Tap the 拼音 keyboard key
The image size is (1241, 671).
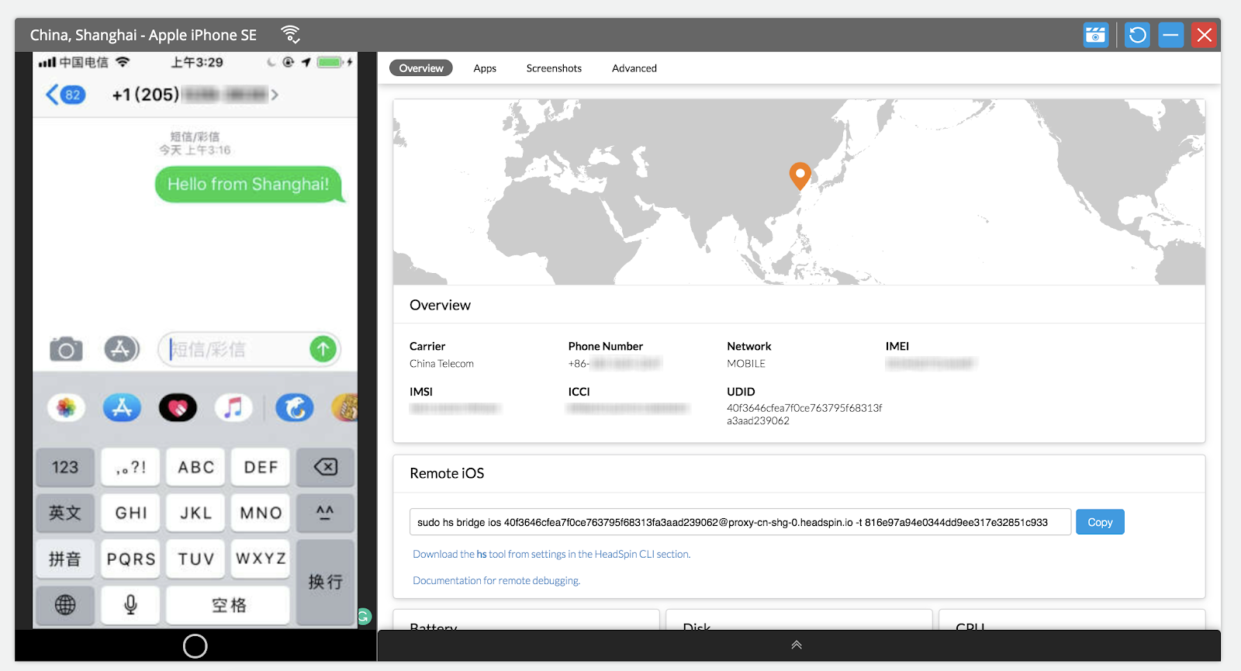[x=65, y=559]
